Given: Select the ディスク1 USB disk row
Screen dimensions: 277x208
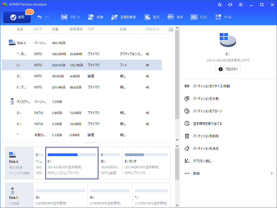Looking at the screenshot, I should point(82,102).
